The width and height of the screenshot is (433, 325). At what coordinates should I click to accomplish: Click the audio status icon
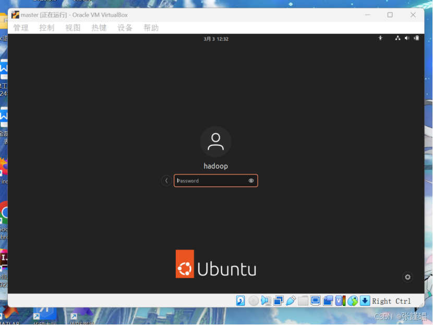(x=266, y=301)
